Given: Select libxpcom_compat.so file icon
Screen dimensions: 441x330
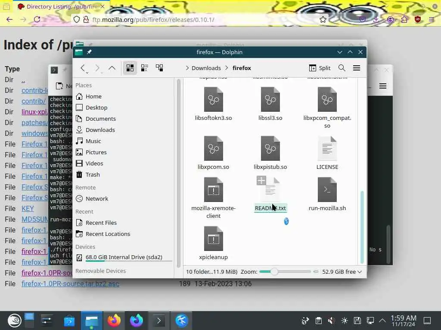Looking at the screenshot, I should point(327,99).
